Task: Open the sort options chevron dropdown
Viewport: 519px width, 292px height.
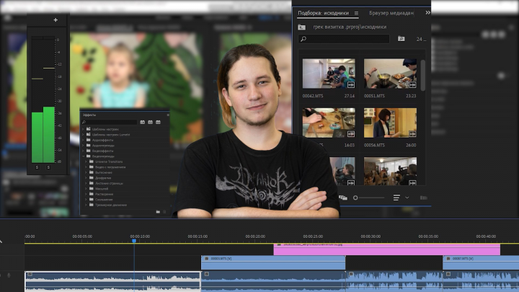Action: (407, 198)
